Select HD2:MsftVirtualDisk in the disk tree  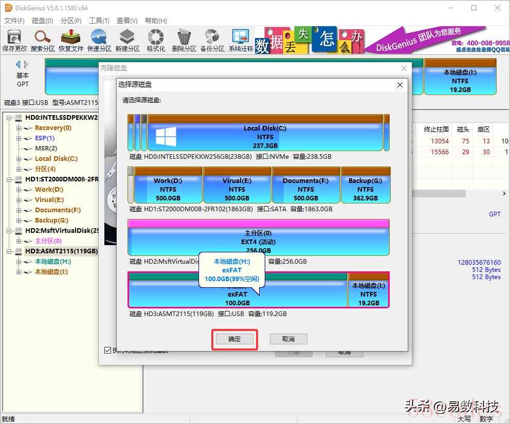pos(62,231)
